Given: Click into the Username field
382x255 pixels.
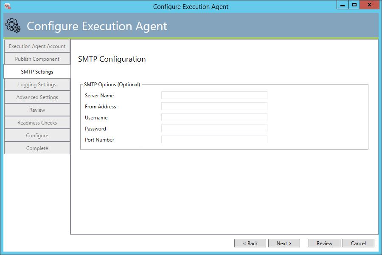Looking at the screenshot, I should pyautogui.click(x=214, y=117).
